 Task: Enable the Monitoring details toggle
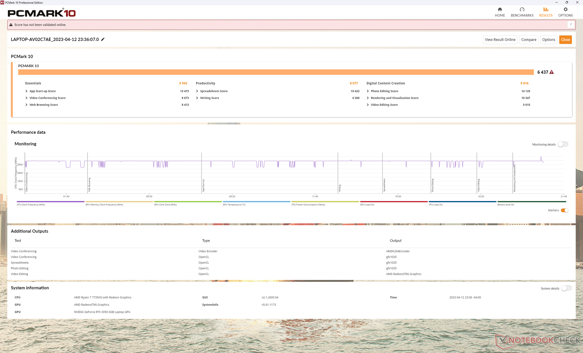coord(563,144)
